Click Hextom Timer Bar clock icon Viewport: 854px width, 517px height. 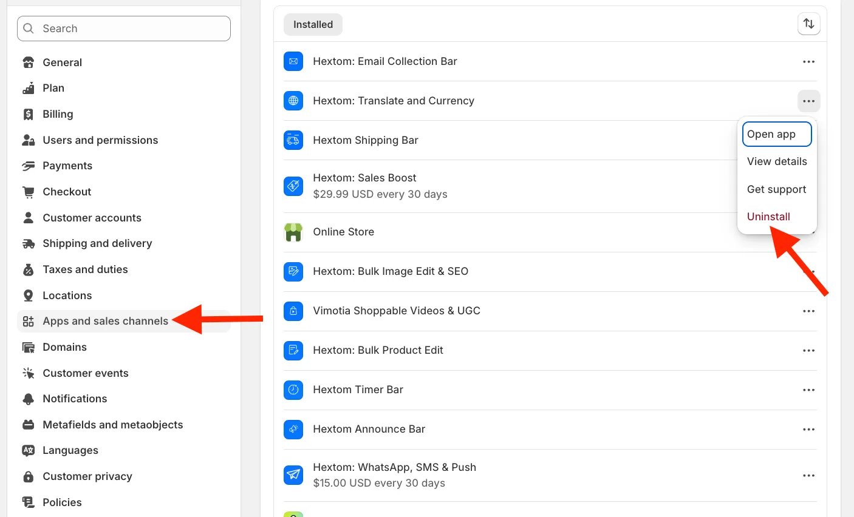[293, 390]
